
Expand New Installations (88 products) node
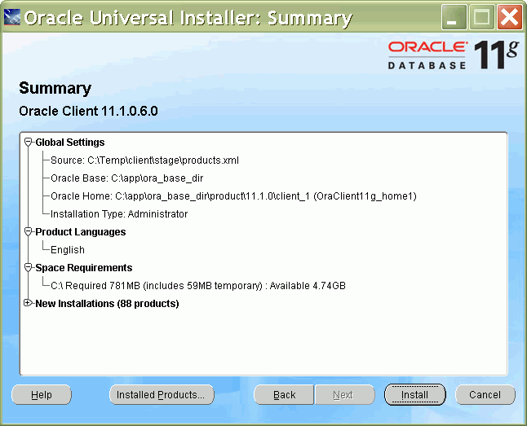(x=28, y=303)
